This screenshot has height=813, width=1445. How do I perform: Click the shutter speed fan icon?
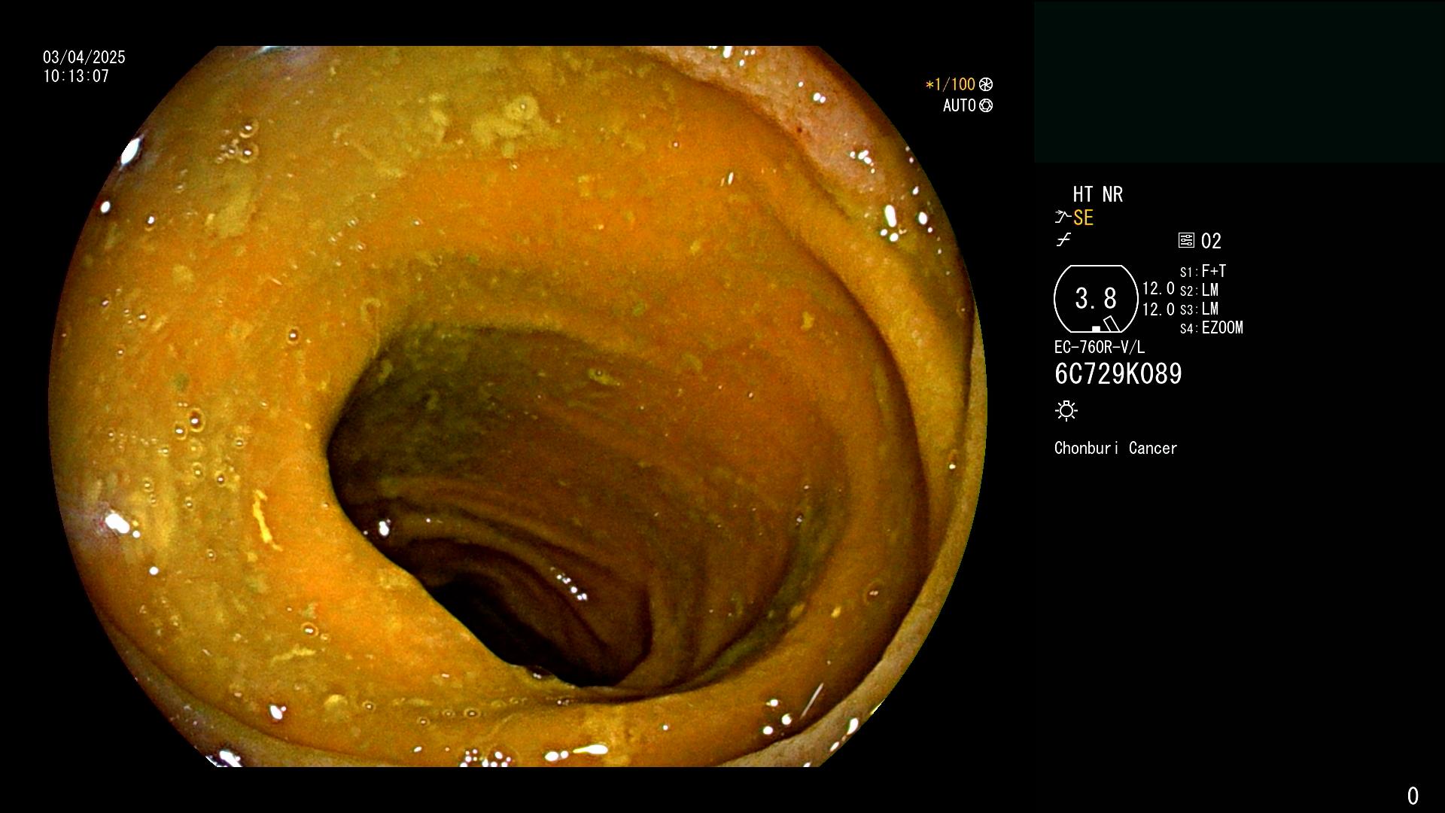(986, 84)
